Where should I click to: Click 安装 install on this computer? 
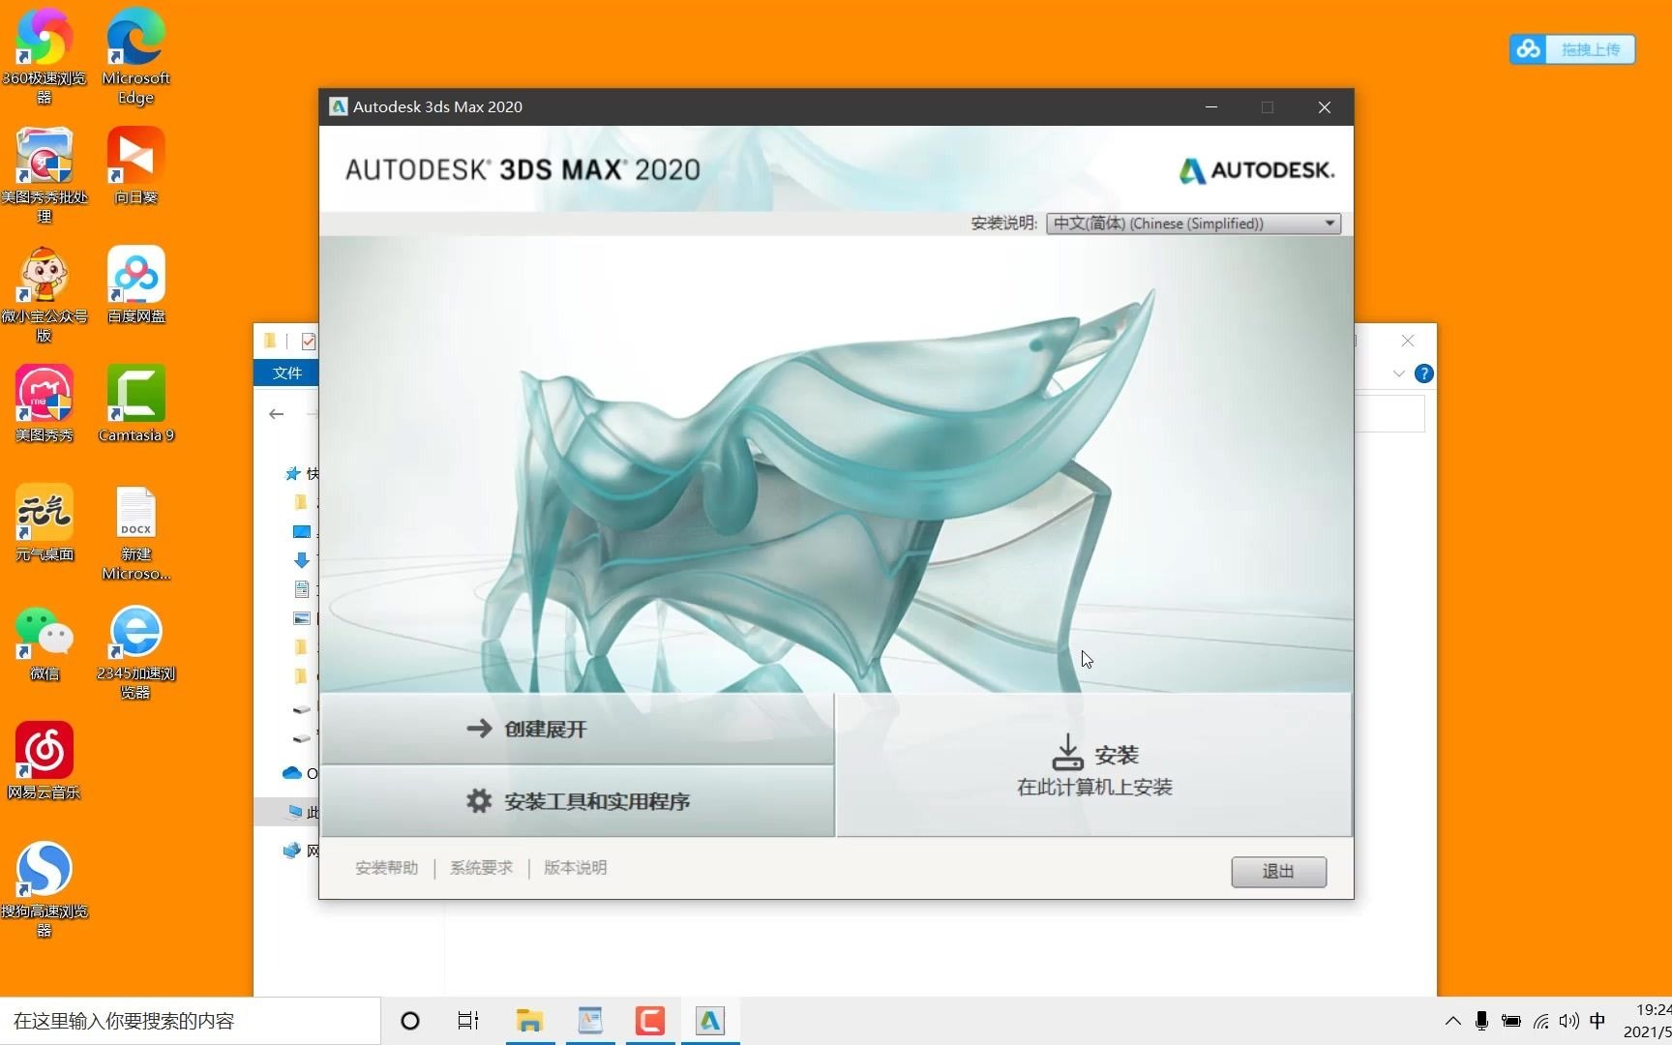(x=1093, y=764)
